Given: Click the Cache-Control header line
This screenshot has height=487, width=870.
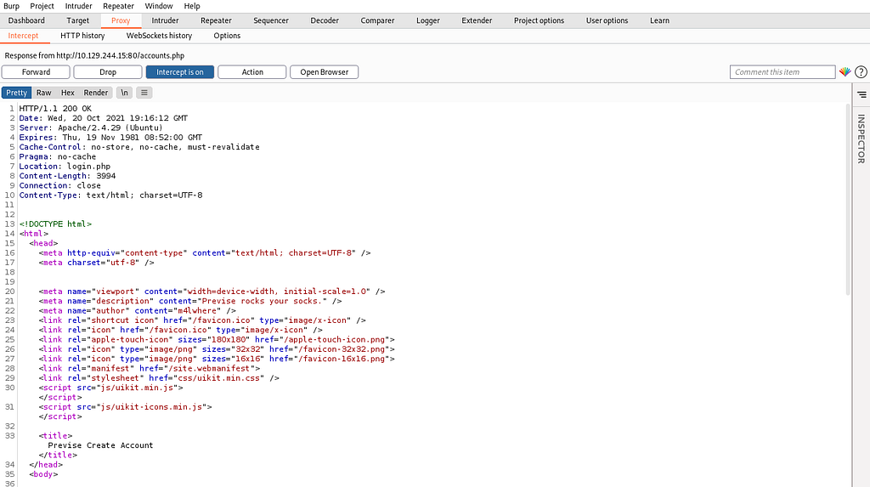Looking at the screenshot, I should tap(139, 146).
